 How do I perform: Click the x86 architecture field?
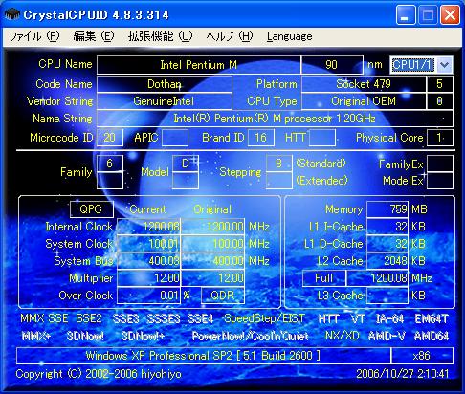(x=422, y=356)
